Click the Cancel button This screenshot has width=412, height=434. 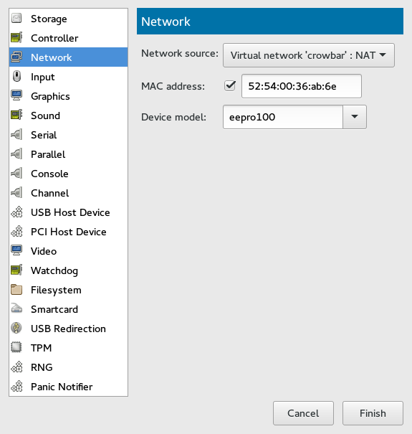[303, 413]
